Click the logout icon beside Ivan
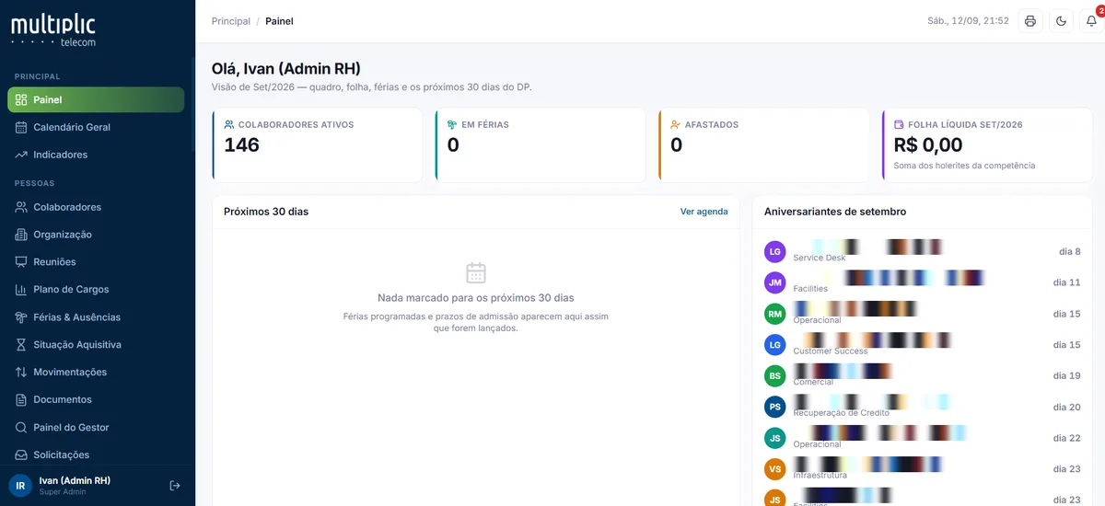 click(x=175, y=485)
